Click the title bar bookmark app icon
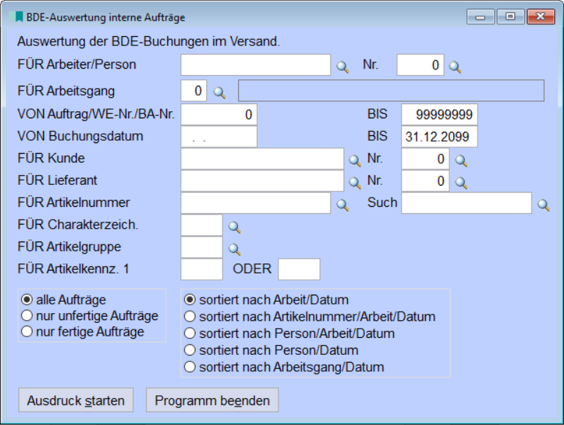The width and height of the screenshot is (564, 425). pyautogui.click(x=16, y=16)
